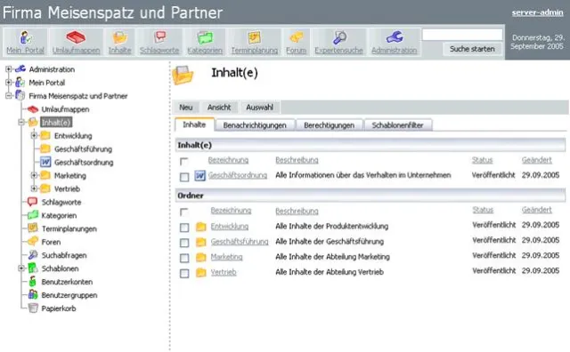Click folder icon in Entwicklung table row
The width and height of the screenshot is (570, 352).
point(200,227)
